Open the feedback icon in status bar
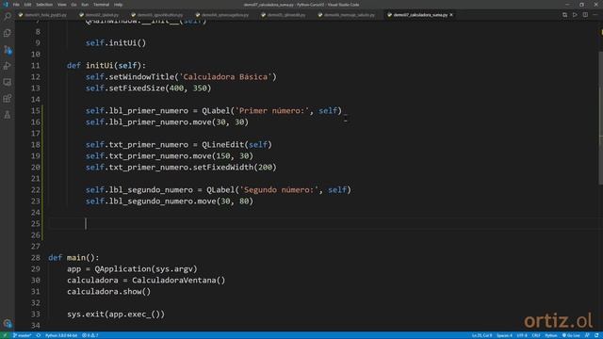This screenshot has height=339, width=603. click(587, 335)
